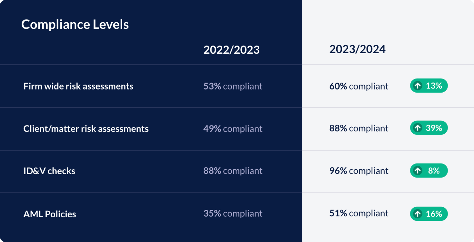Screen dimensions: 474x242
Task: Click the 35% compliant value
Action: tap(233, 213)
